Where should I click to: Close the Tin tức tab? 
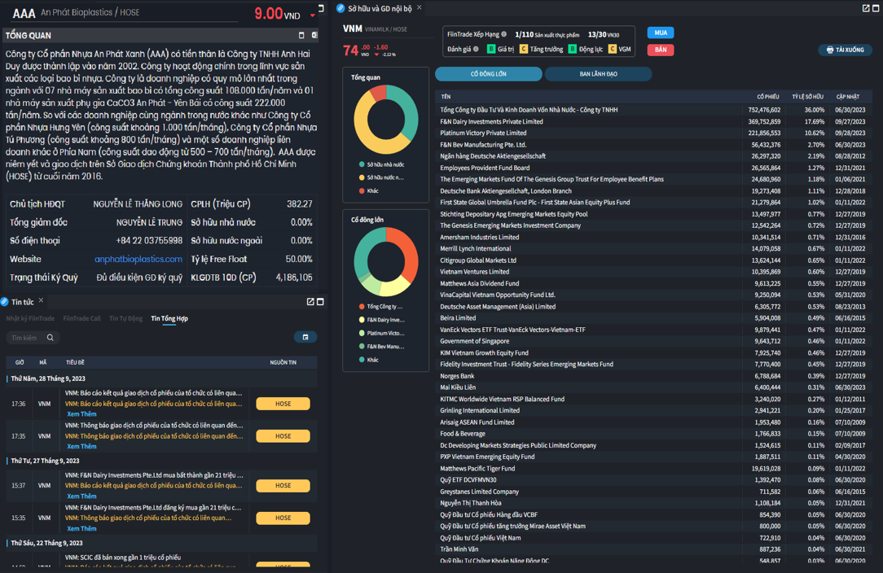tap(41, 300)
